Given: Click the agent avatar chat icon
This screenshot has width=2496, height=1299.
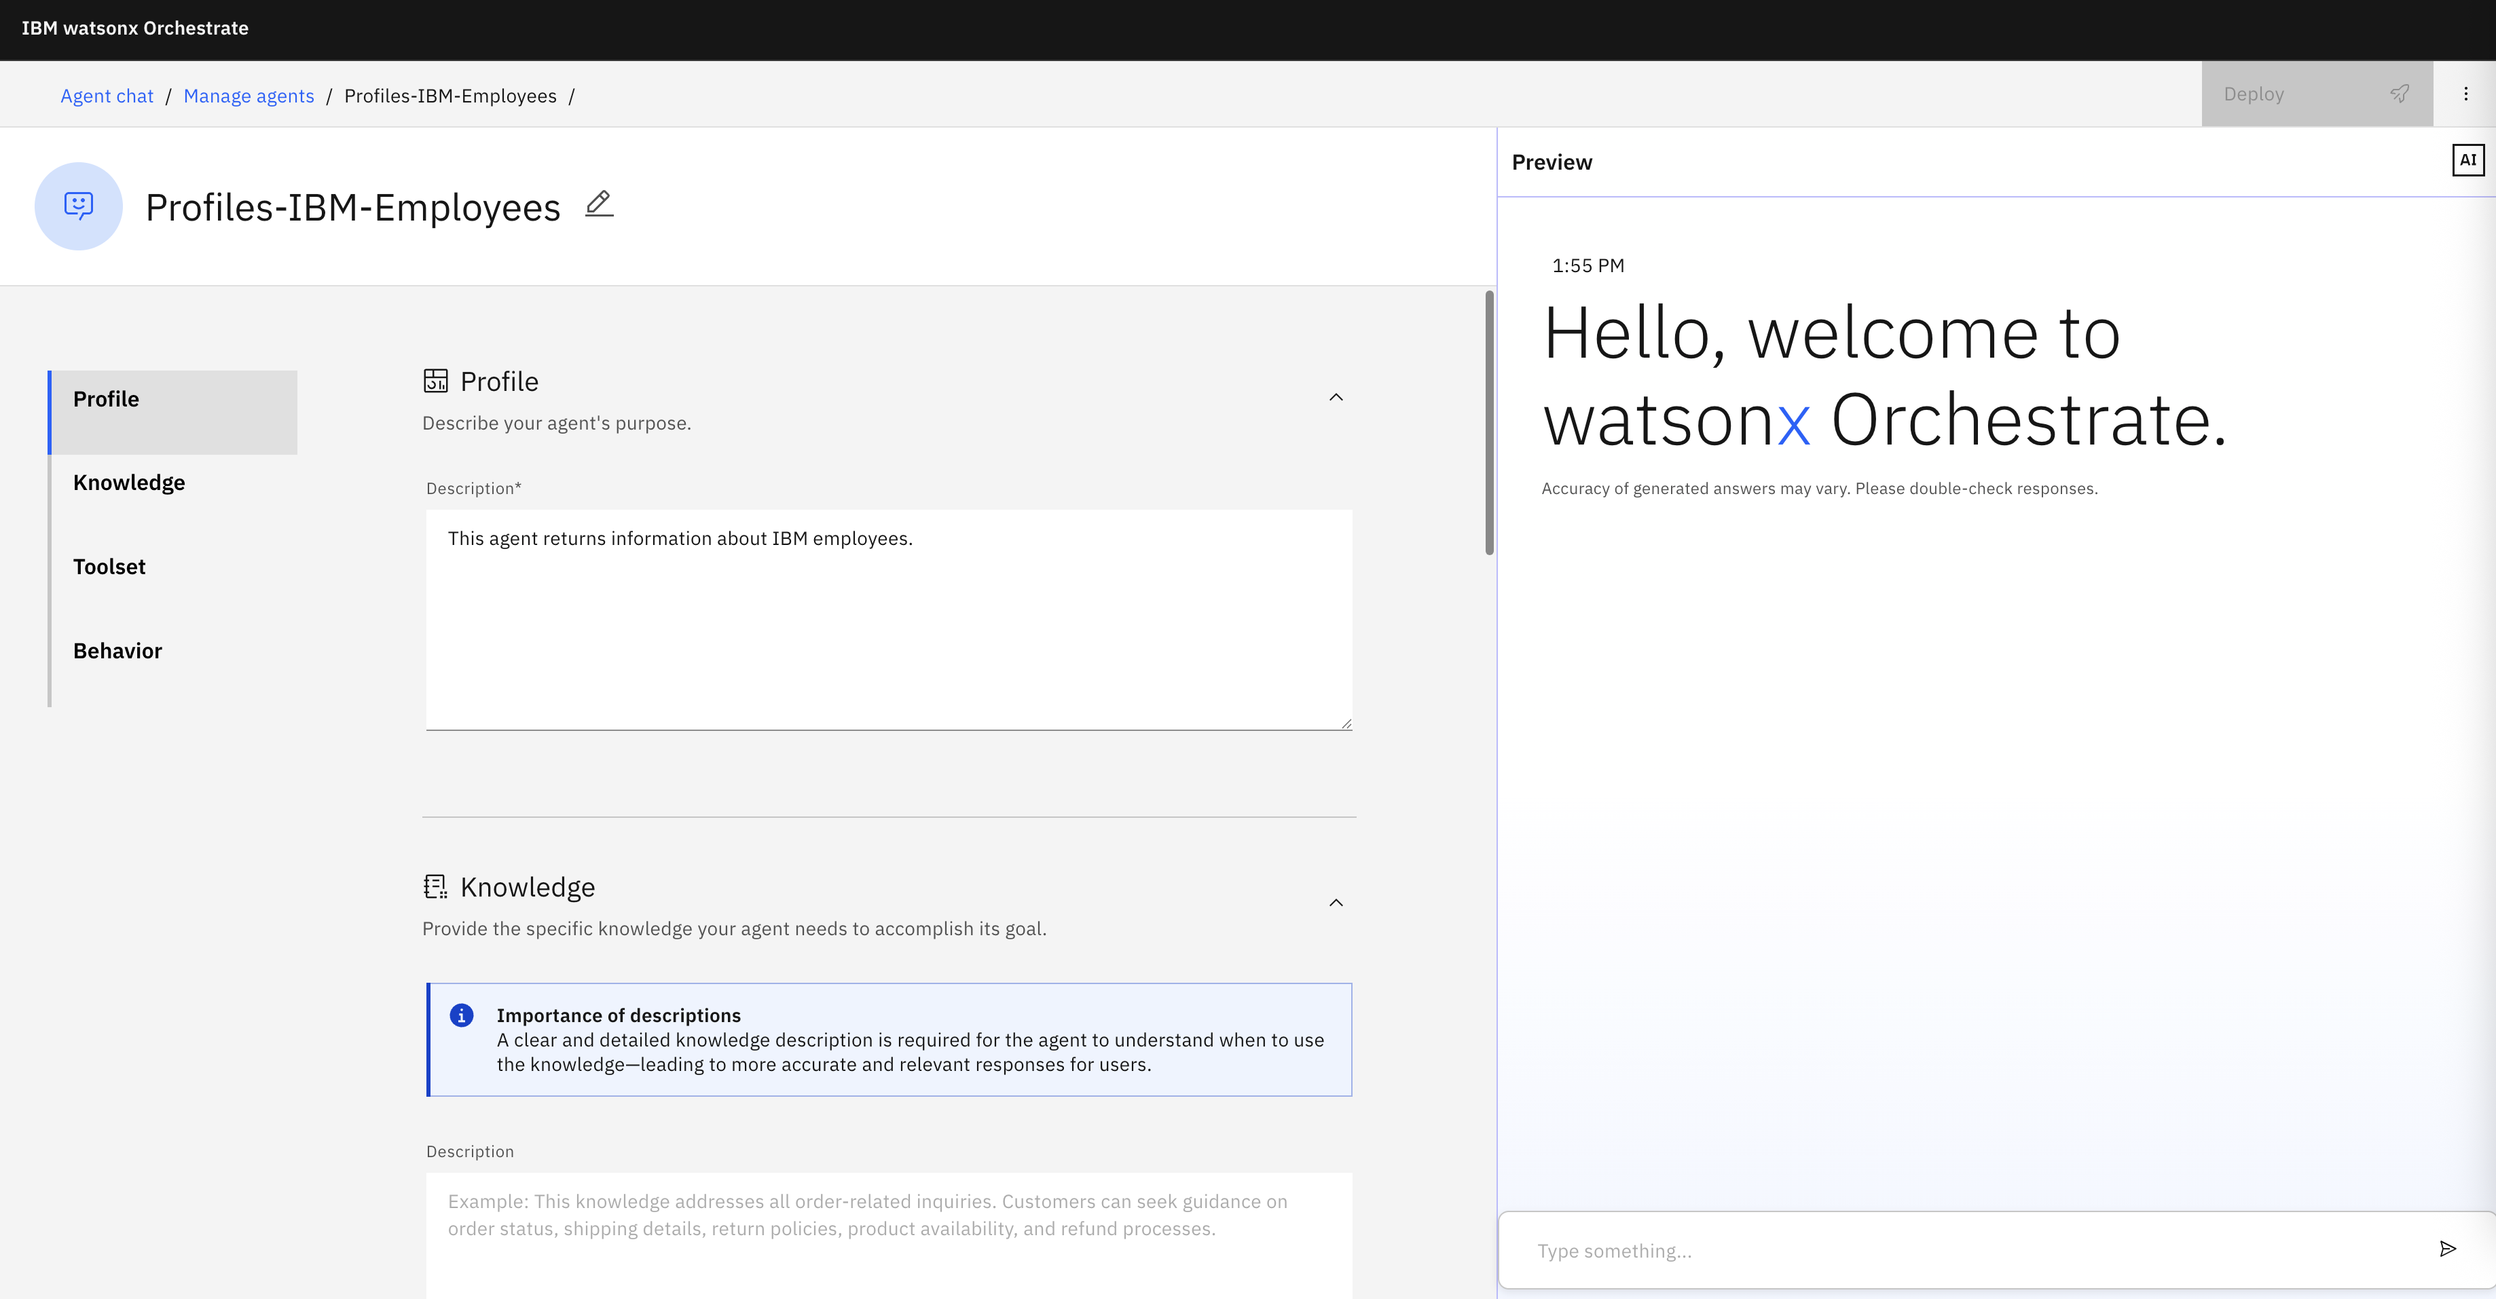Looking at the screenshot, I should [79, 206].
